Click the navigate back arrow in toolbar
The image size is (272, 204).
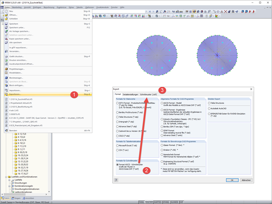(x=150, y=11)
